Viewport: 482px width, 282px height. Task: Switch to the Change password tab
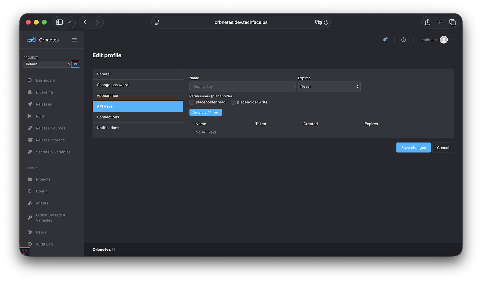coord(112,85)
